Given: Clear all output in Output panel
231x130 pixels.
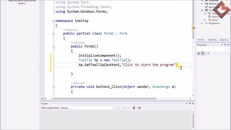Looking at the screenshot, I should 134,108.
